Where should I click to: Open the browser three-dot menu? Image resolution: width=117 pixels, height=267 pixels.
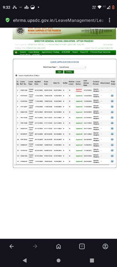coord(109,20)
